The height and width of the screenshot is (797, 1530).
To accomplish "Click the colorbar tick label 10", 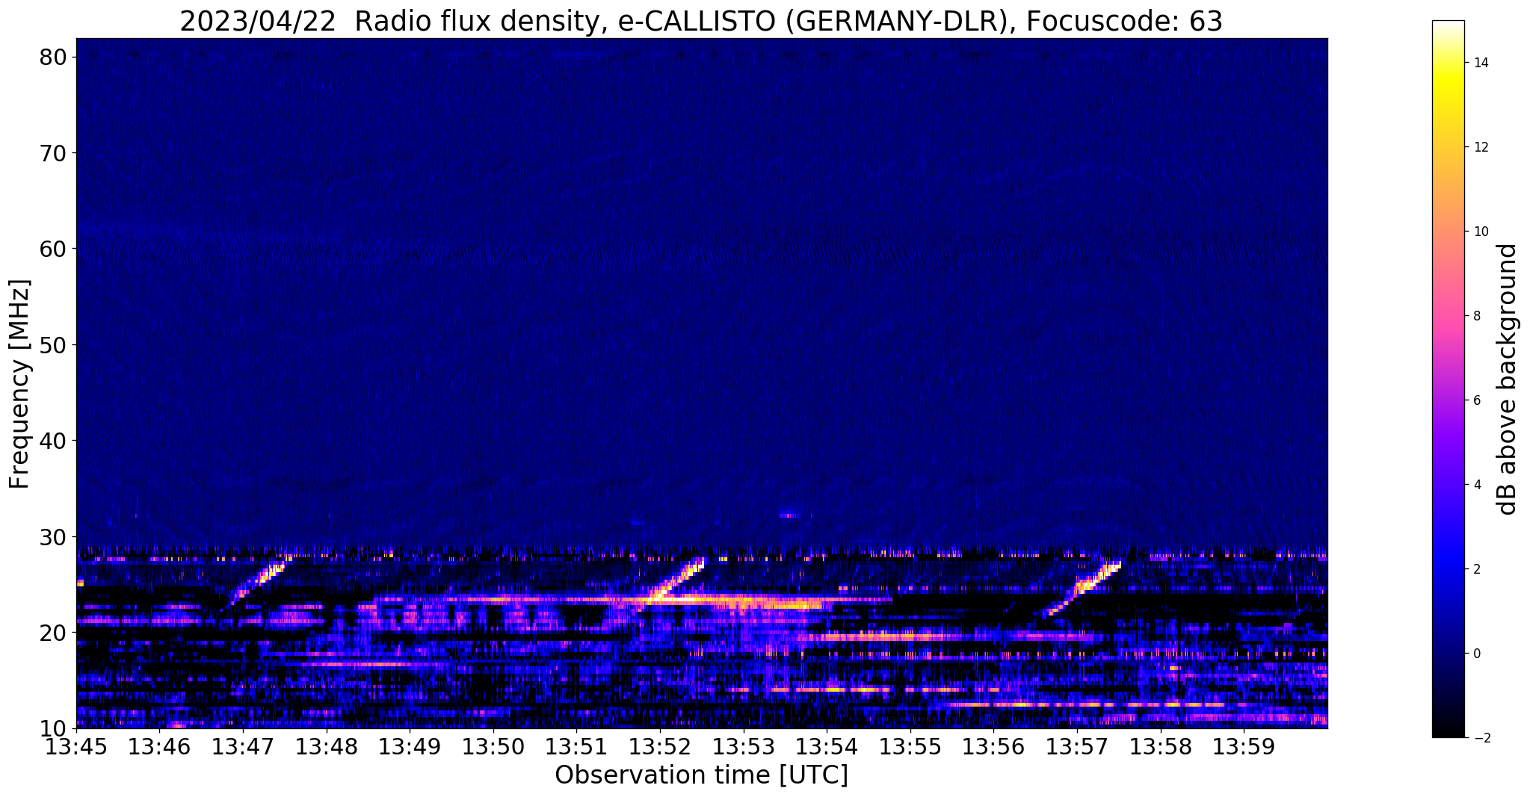I will pos(1480,232).
